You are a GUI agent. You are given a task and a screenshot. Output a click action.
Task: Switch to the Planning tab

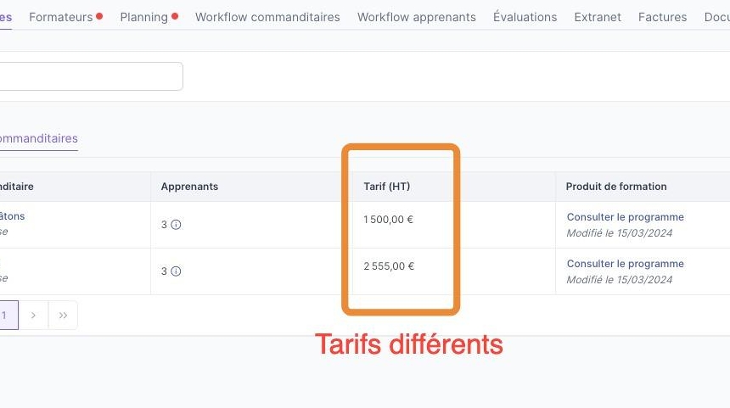[x=144, y=17]
